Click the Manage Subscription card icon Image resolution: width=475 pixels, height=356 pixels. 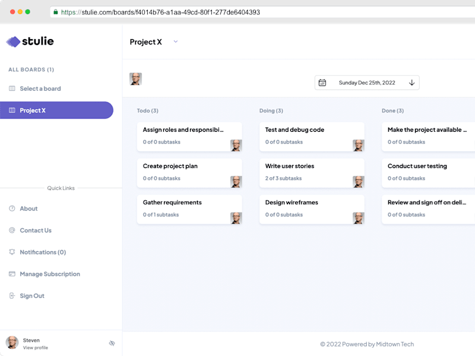12,274
